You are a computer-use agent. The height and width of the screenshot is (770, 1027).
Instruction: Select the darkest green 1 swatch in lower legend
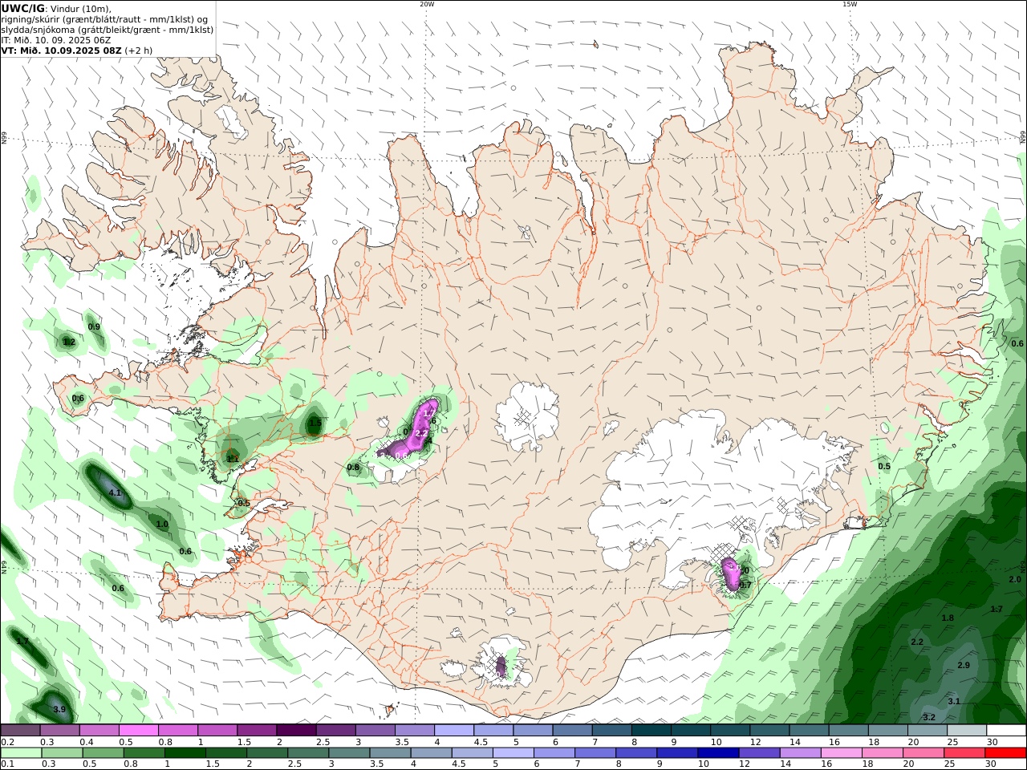coord(185,752)
